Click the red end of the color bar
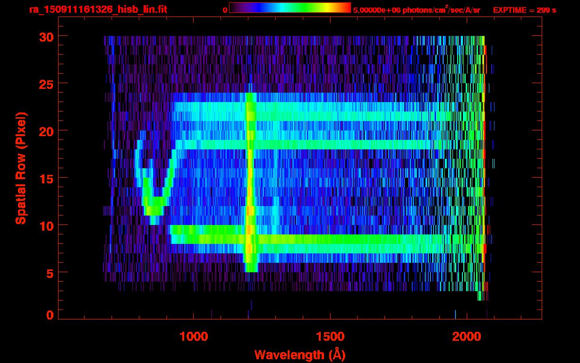Viewport: 580px width, 363px height. coord(346,8)
